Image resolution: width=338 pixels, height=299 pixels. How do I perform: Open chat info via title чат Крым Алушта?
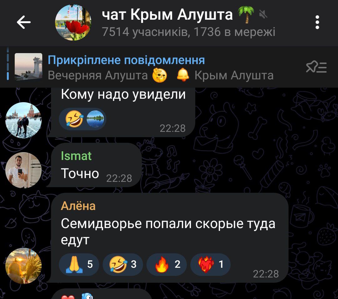[x=167, y=15]
